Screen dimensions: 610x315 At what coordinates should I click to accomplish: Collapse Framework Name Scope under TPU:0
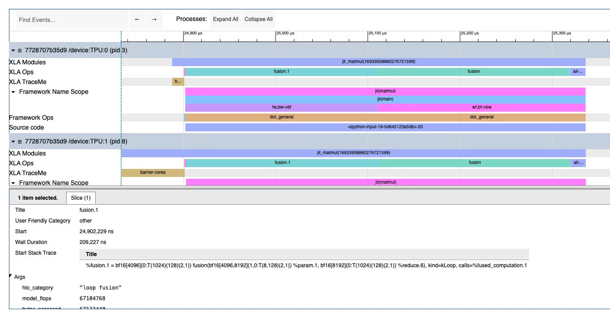(x=13, y=92)
